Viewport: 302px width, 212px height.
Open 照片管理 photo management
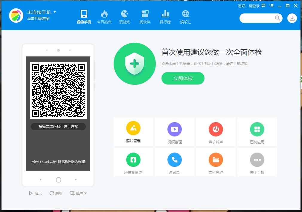pyautogui.click(x=133, y=132)
